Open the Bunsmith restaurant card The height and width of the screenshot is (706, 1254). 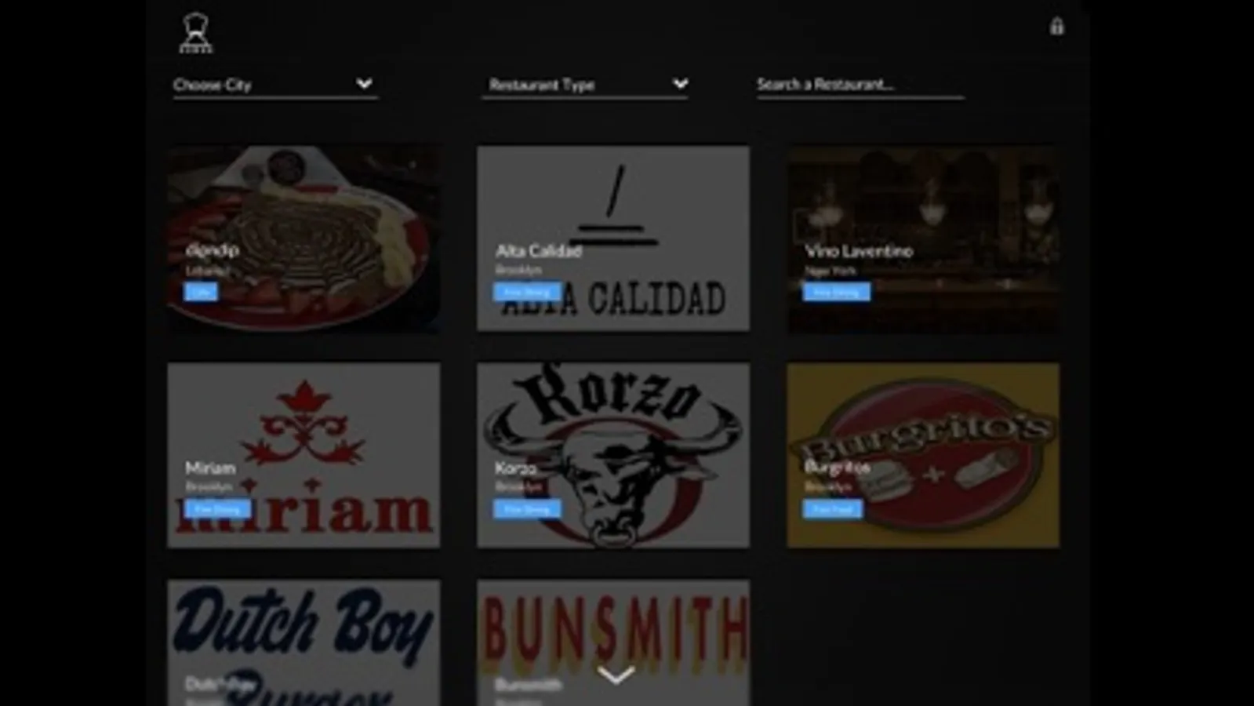tap(613, 643)
